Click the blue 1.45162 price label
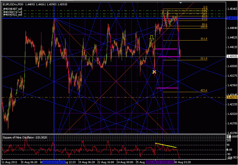This screenshot has width=238, height=165. [232, 18]
